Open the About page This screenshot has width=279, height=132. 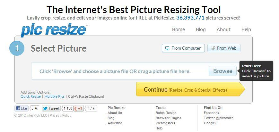tap(223, 29)
